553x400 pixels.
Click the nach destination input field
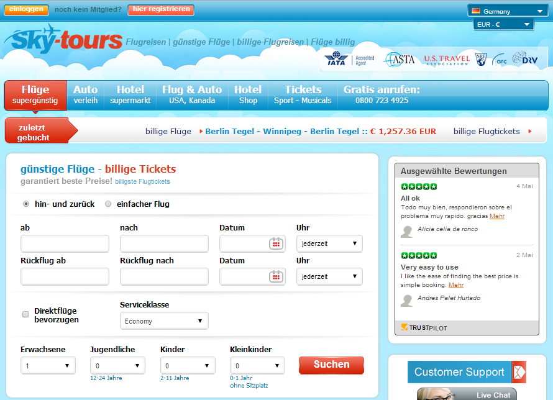click(164, 243)
